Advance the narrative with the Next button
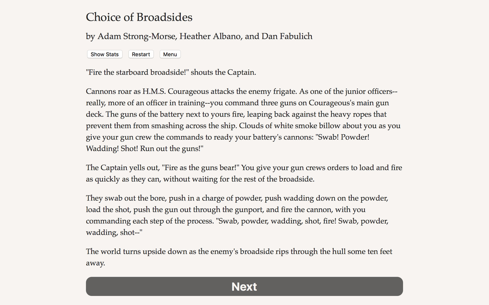The image size is (489, 305). [244, 286]
